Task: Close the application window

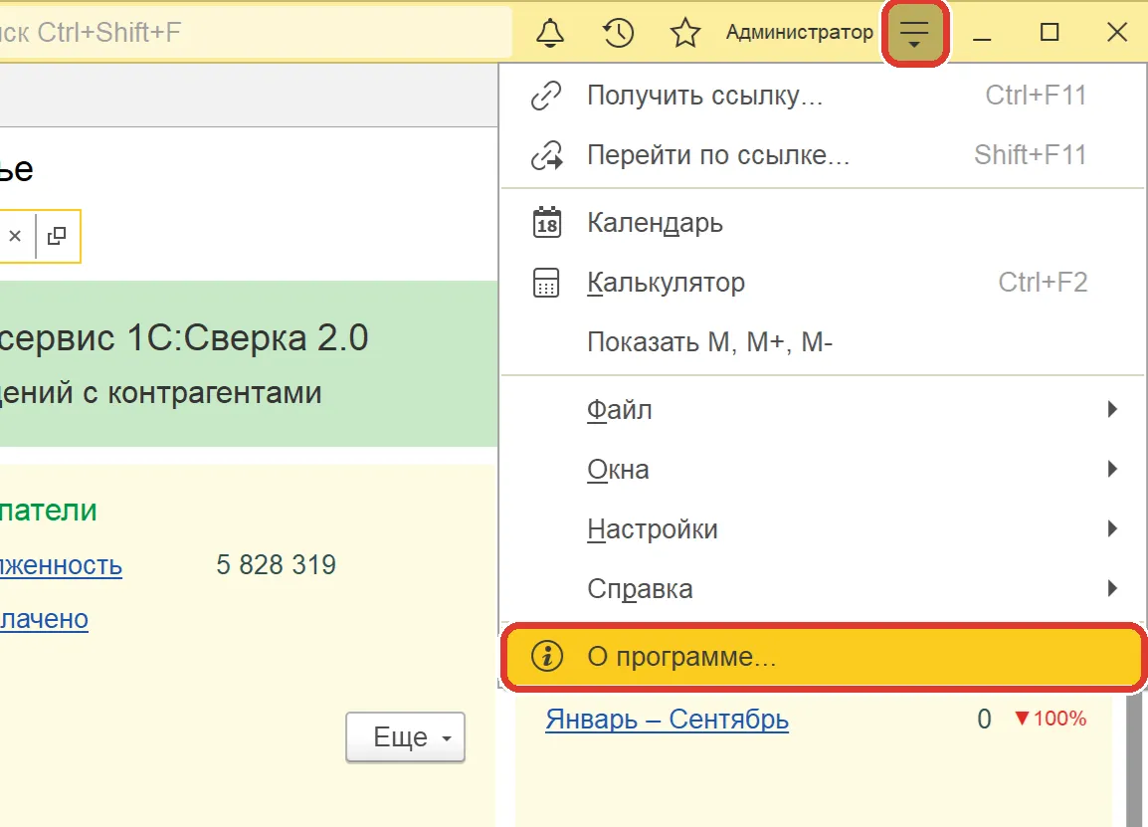Action: pyautogui.click(x=1117, y=32)
